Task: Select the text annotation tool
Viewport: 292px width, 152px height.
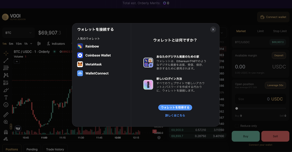Action: click(x=6, y=97)
